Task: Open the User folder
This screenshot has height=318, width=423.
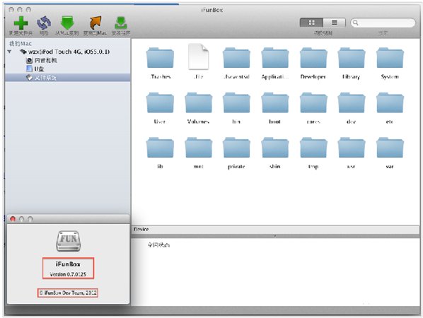Action: [160, 102]
